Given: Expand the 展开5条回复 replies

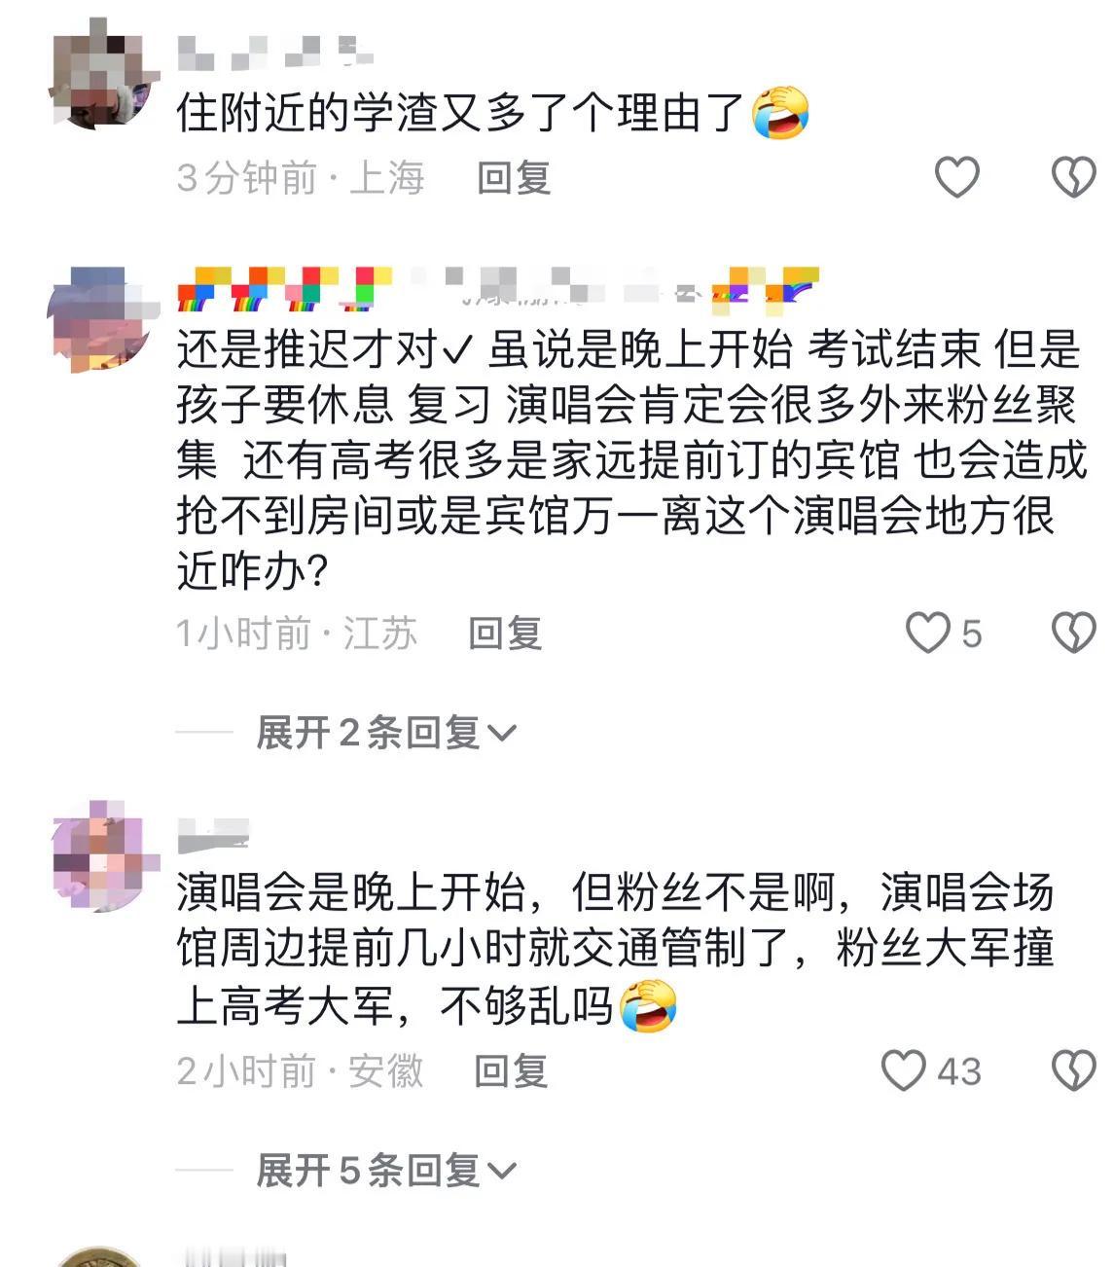Looking at the screenshot, I should 386,1170.
